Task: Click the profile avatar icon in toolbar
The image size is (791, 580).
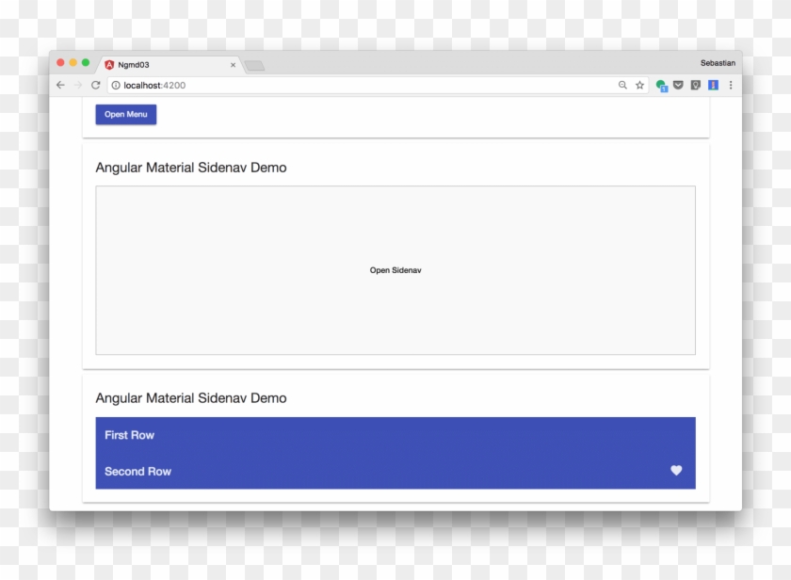Action: (x=714, y=85)
